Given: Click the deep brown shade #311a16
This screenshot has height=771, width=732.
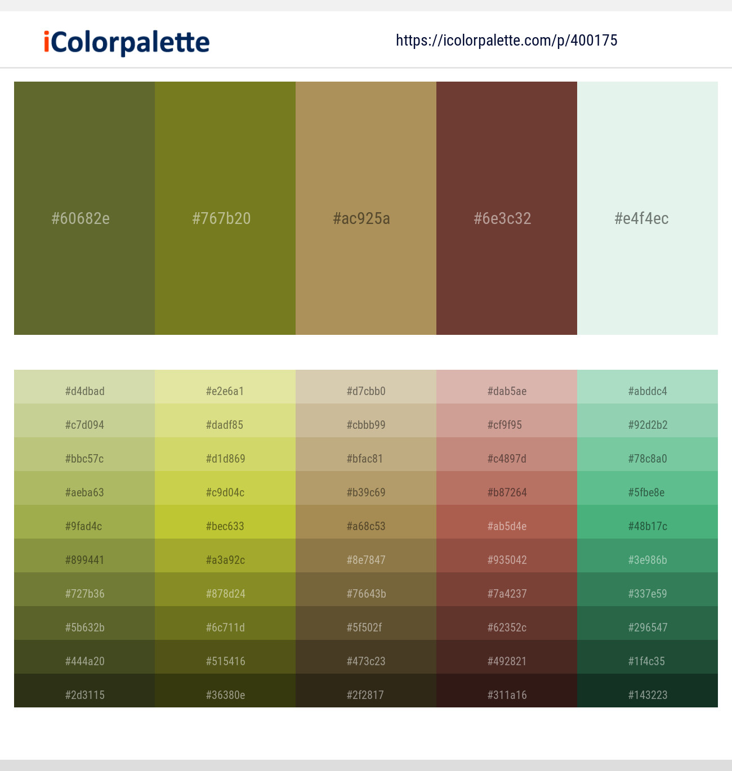Looking at the screenshot, I should coord(507,695).
